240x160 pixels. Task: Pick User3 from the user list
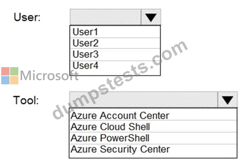115,55
